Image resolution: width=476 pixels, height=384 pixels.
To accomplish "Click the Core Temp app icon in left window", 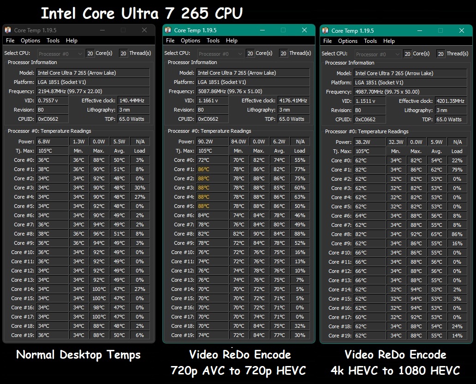I will click(x=8, y=30).
